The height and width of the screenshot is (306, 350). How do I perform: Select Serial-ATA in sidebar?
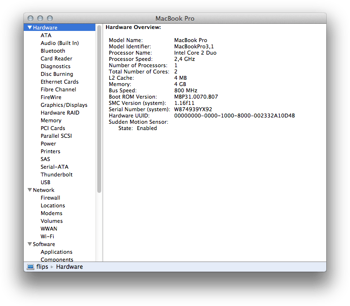(55, 167)
